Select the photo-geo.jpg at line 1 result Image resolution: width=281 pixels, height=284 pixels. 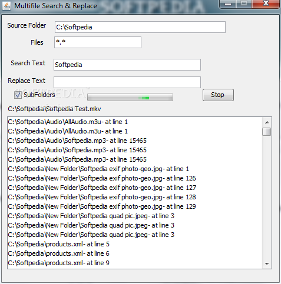click(135, 169)
